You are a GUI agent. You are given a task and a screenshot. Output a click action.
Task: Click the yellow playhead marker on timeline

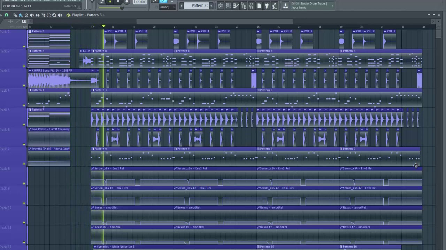pos(103,26)
